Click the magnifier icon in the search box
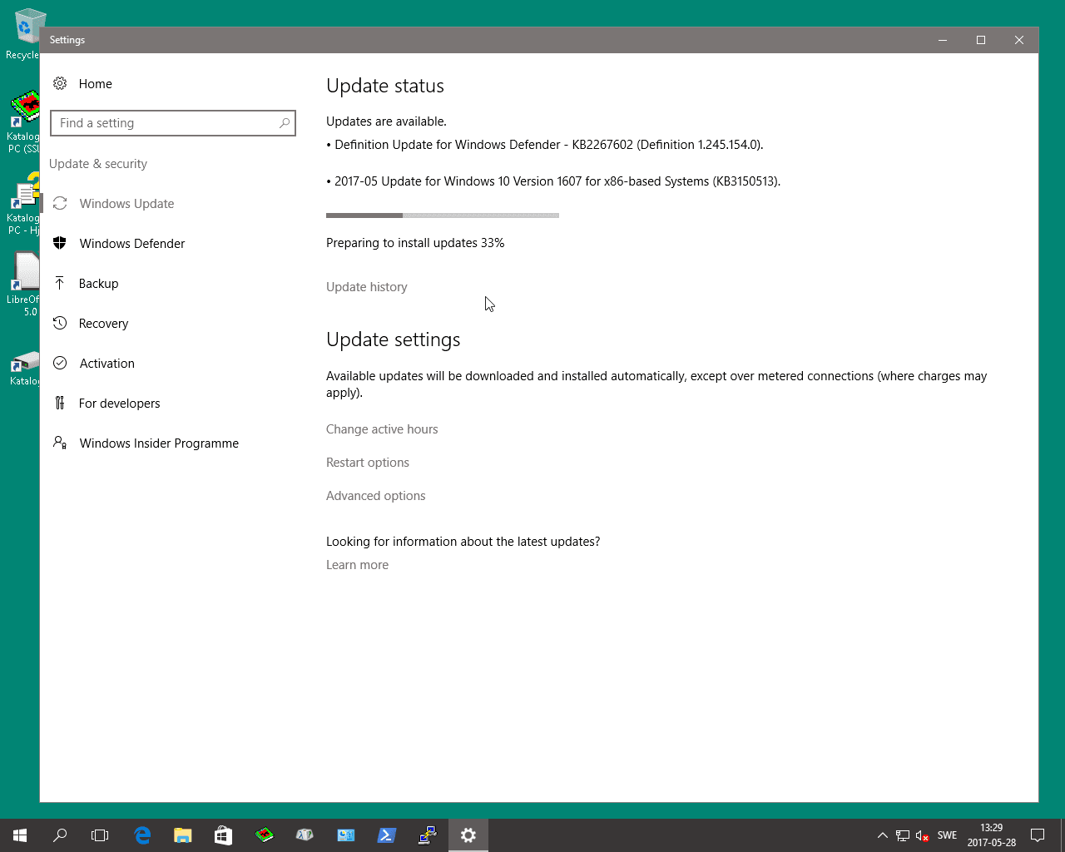This screenshot has height=852, width=1065. 285,123
